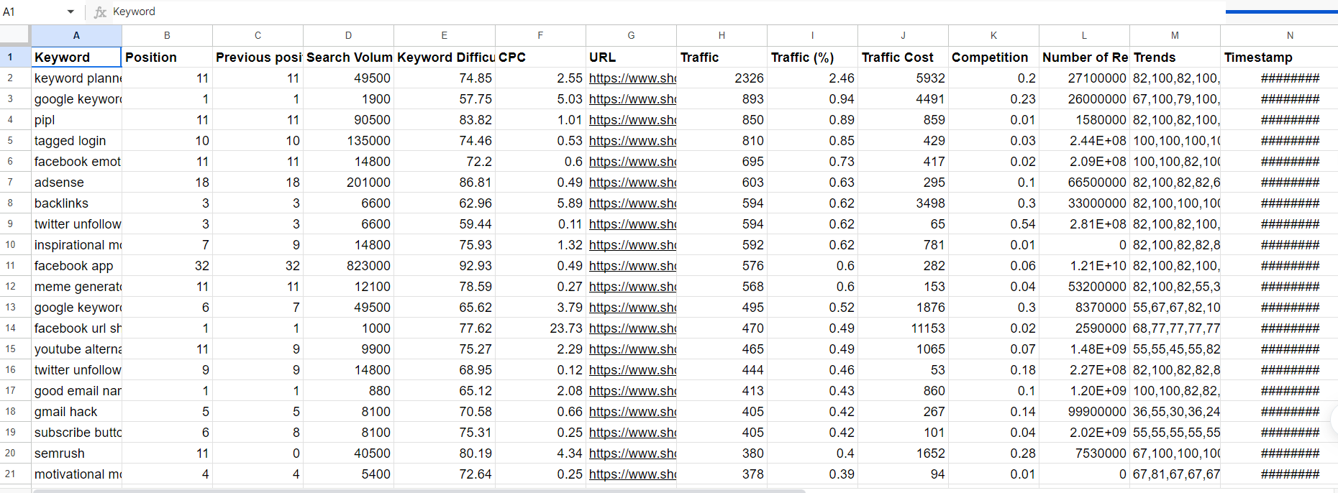Image resolution: width=1338 pixels, height=493 pixels.
Task: Open the URL link in the semrush row
Action: point(632,453)
